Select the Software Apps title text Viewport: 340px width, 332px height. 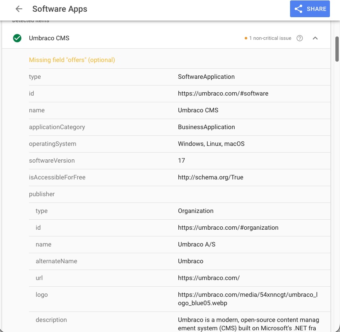(x=60, y=9)
